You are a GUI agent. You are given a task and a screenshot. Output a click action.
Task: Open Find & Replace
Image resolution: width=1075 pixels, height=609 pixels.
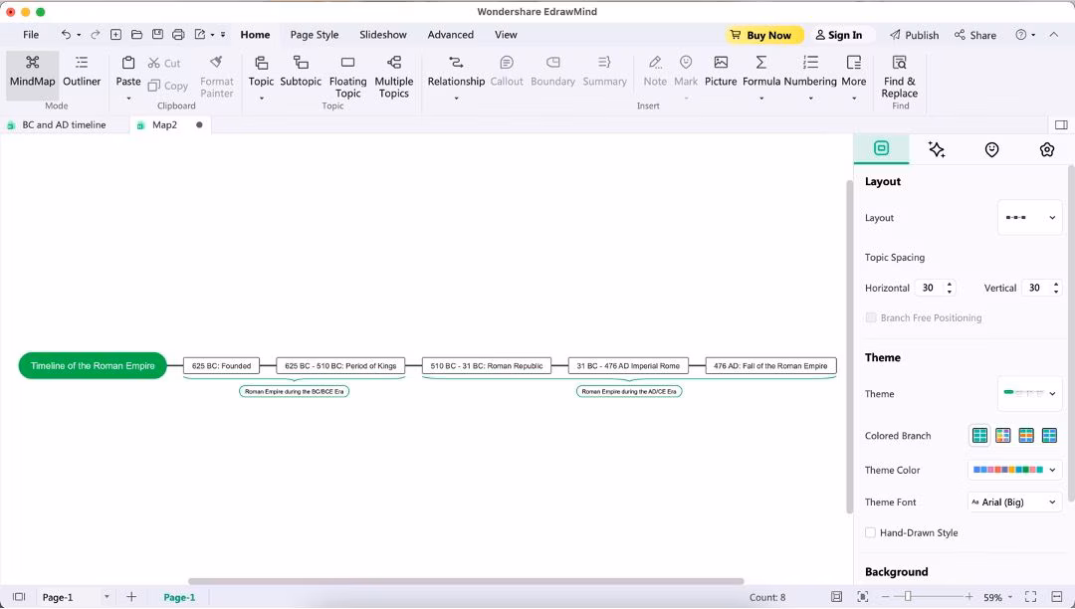[900, 77]
